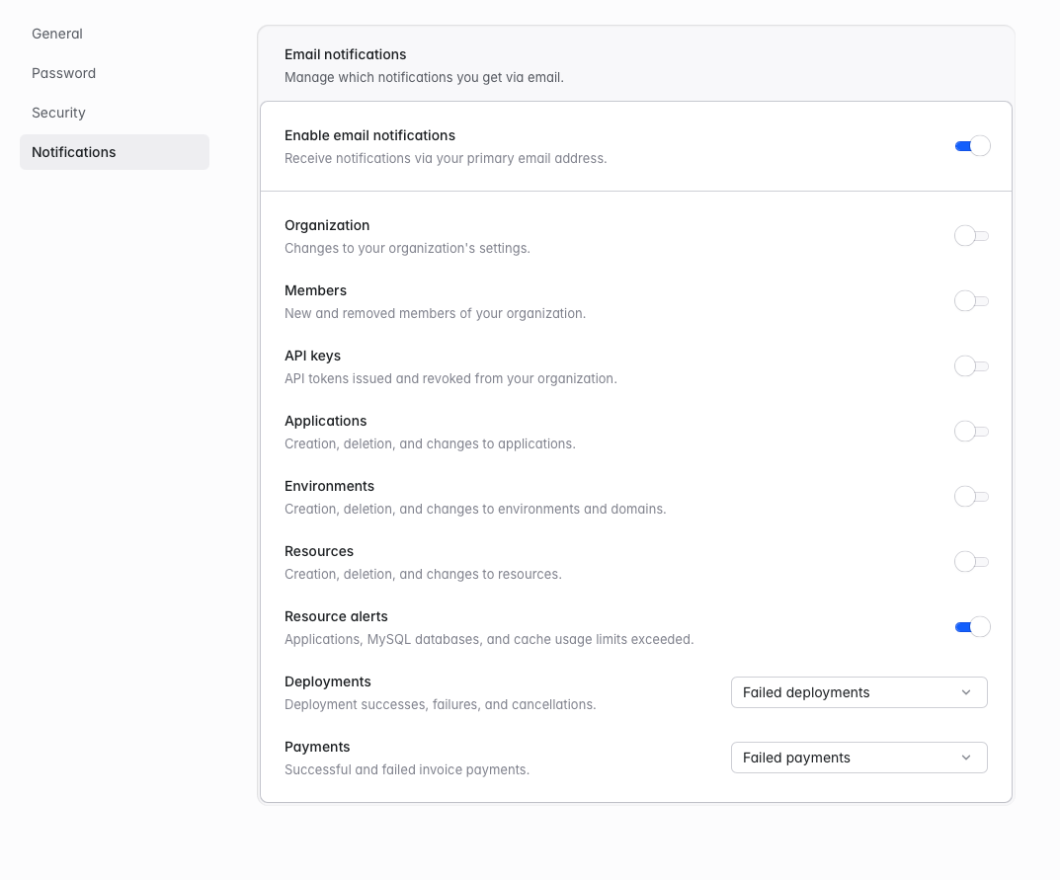This screenshot has width=1060, height=880.
Task: Open the Failed deployments dropdown
Action: tap(858, 692)
